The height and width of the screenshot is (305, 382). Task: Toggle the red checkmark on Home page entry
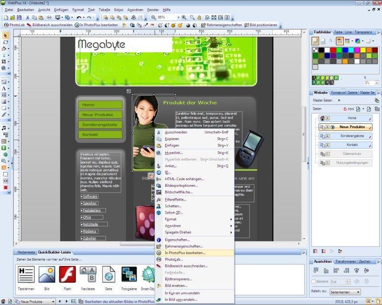(370, 119)
